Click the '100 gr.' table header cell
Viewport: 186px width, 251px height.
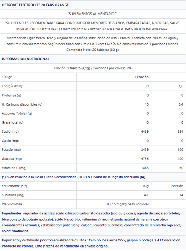[7, 77]
